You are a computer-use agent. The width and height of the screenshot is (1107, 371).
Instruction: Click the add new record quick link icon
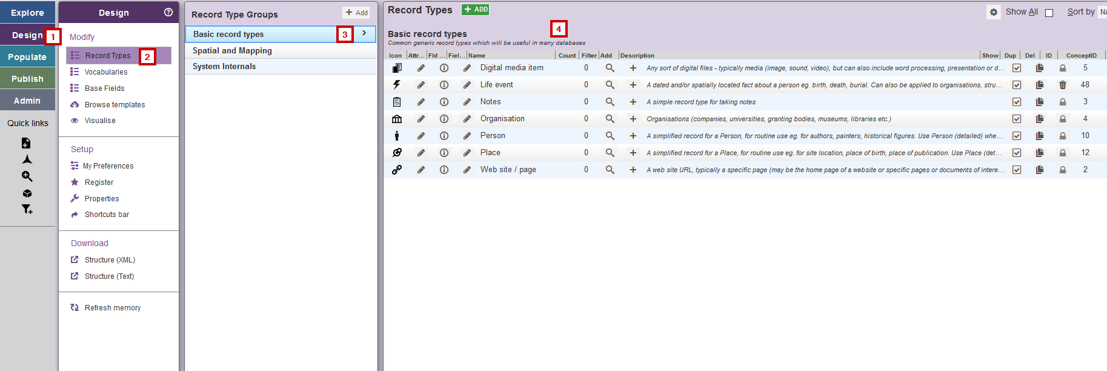point(26,143)
